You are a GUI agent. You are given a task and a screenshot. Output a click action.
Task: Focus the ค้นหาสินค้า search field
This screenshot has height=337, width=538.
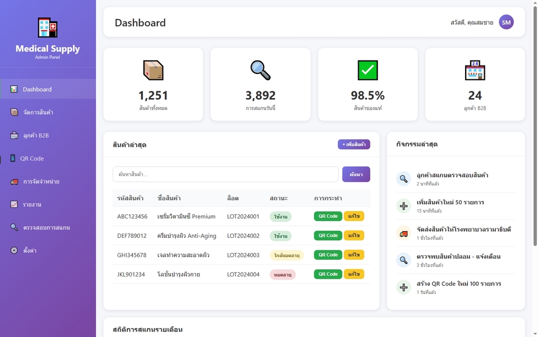[x=225, y=174]
